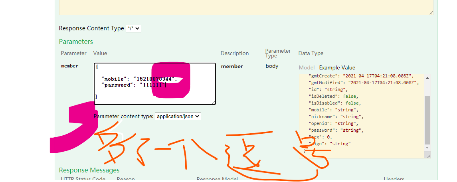The width and height of the screenshot is (457, 182).
Task: Click the Parameter Type column header
Action: [x=278, y=53]
